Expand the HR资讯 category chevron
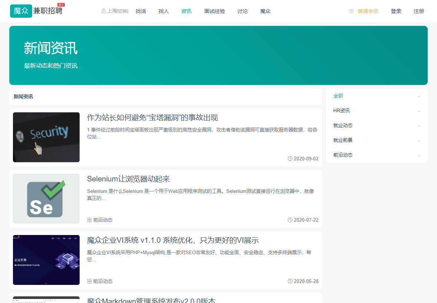Viewport: 437px width, 303px height. [x=419, y=111]
